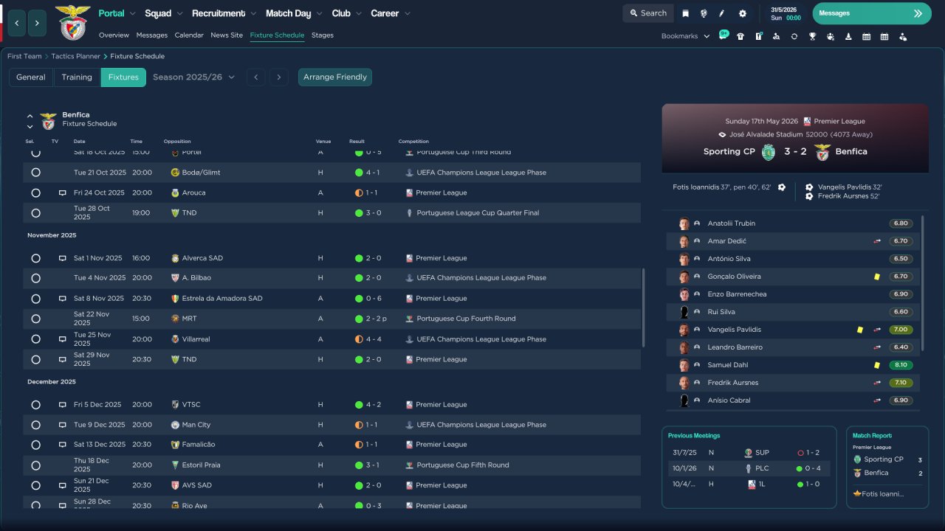Click the Villarreal club badge
The image size is (945, 531).
175,339
